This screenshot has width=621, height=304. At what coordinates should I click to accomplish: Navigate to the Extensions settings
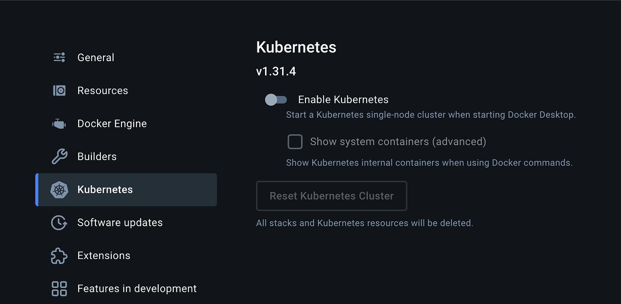(x=103, y=255)
